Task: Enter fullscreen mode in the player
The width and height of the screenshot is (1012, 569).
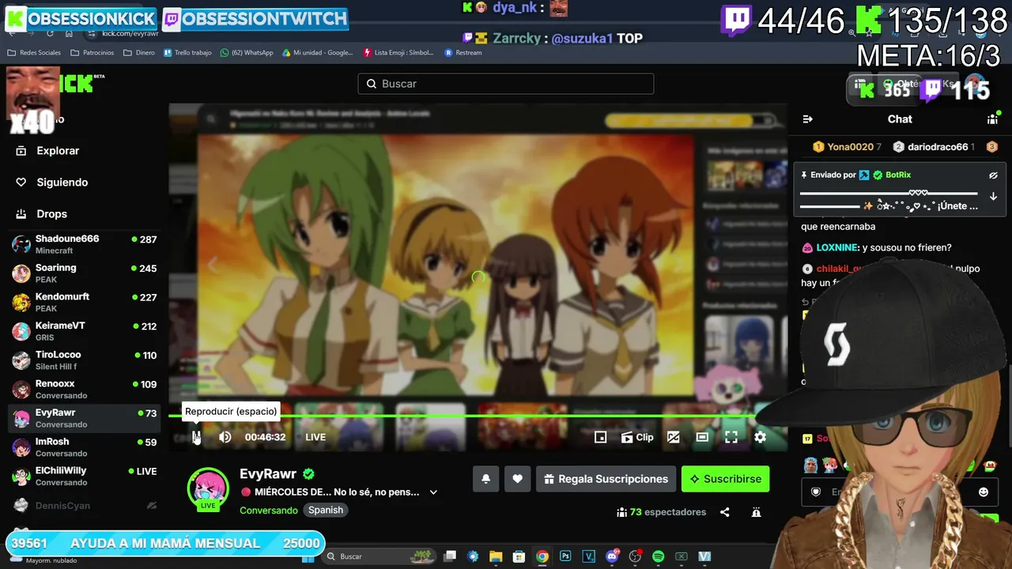Action: pos(731,437)
